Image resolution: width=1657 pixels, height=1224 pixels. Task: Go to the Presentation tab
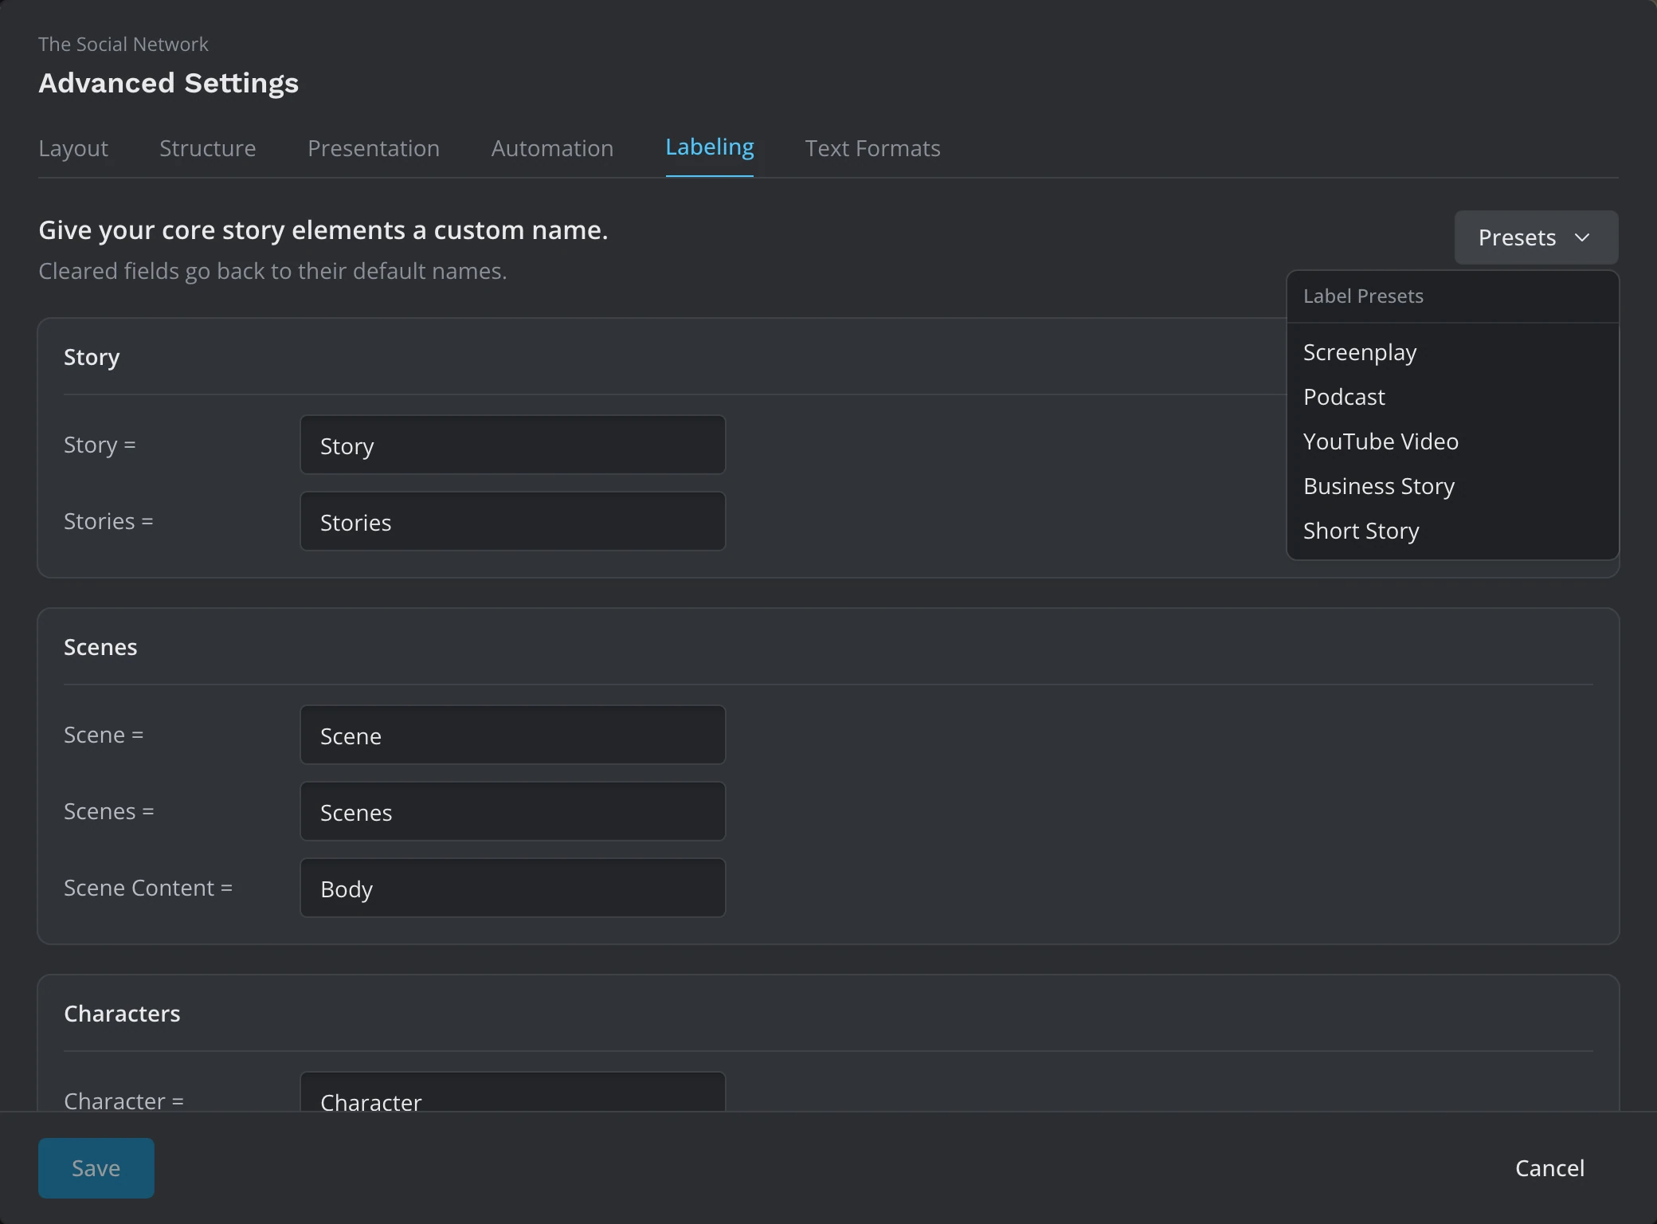[x=374, y=148]
